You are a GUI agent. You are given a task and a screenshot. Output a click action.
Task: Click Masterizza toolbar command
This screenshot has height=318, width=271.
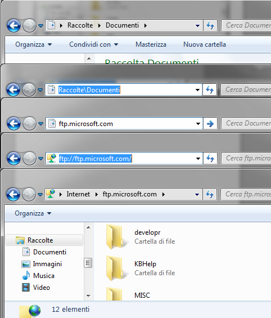[x=151, y=44]
